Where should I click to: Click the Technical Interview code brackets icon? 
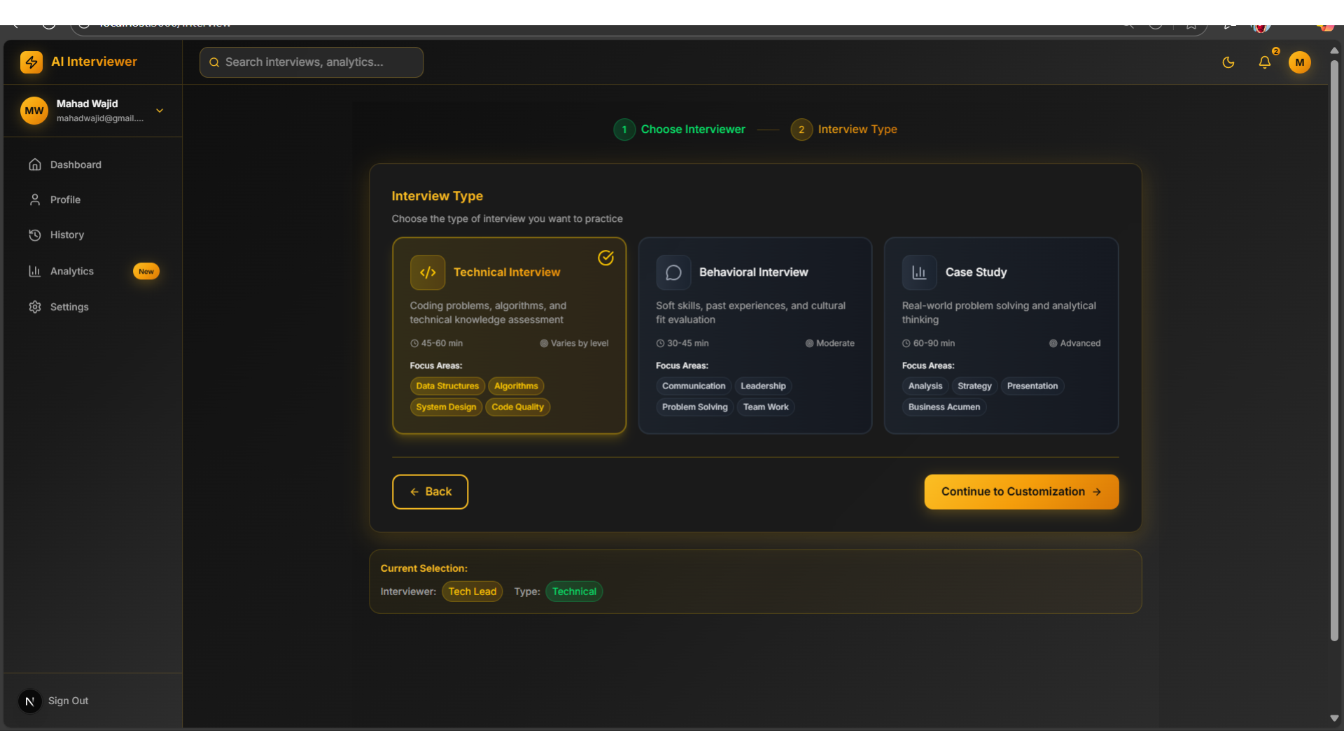[x=428, y=272]
